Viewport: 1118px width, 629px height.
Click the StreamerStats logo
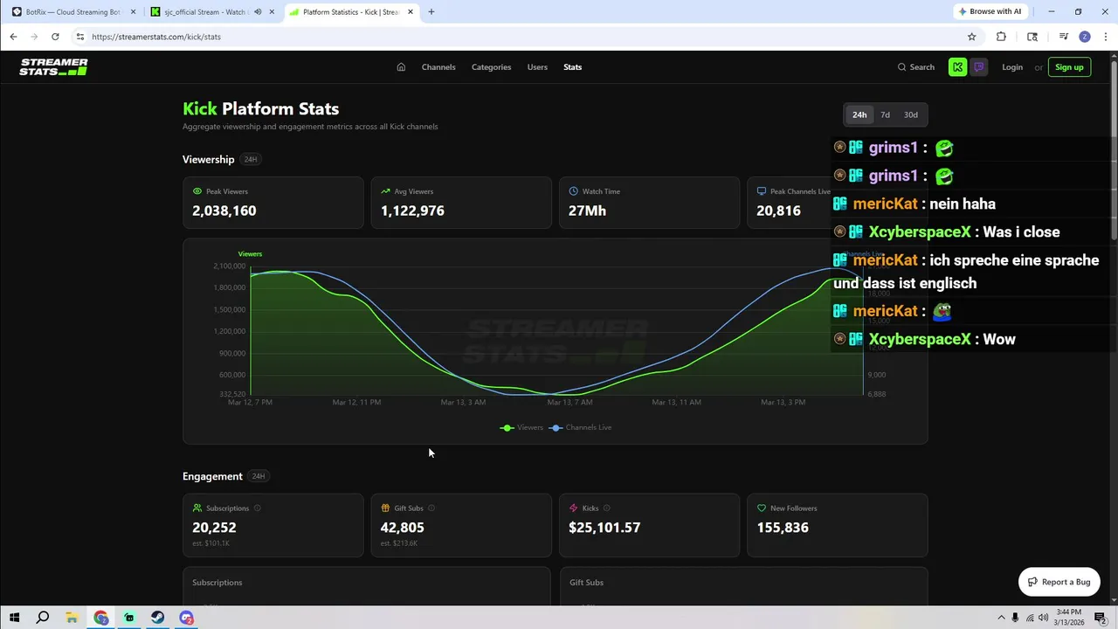click(x=53, y=67)
